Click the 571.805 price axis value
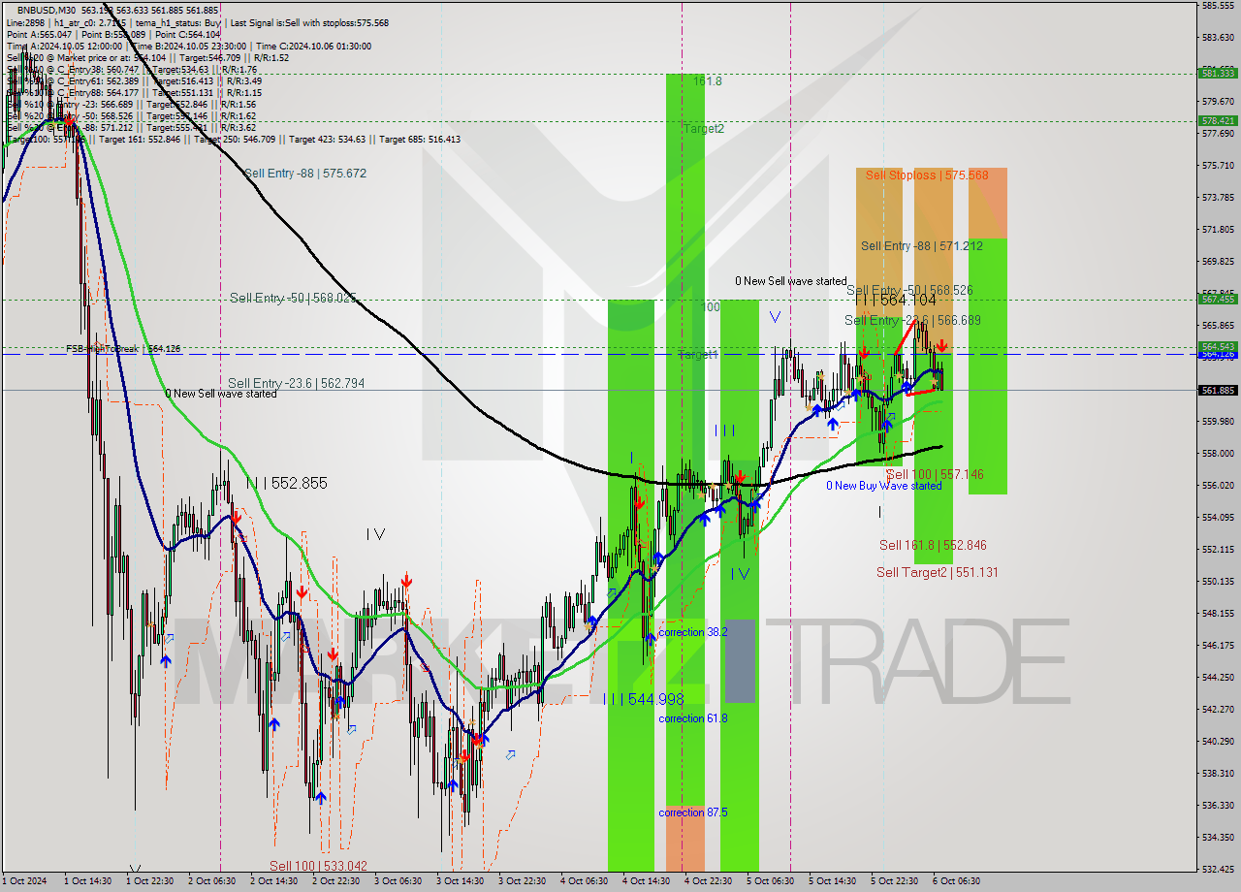Image resolution: width=1241 pixels, height=892 pixels. pyautogui.click(x=1218, y=230)
